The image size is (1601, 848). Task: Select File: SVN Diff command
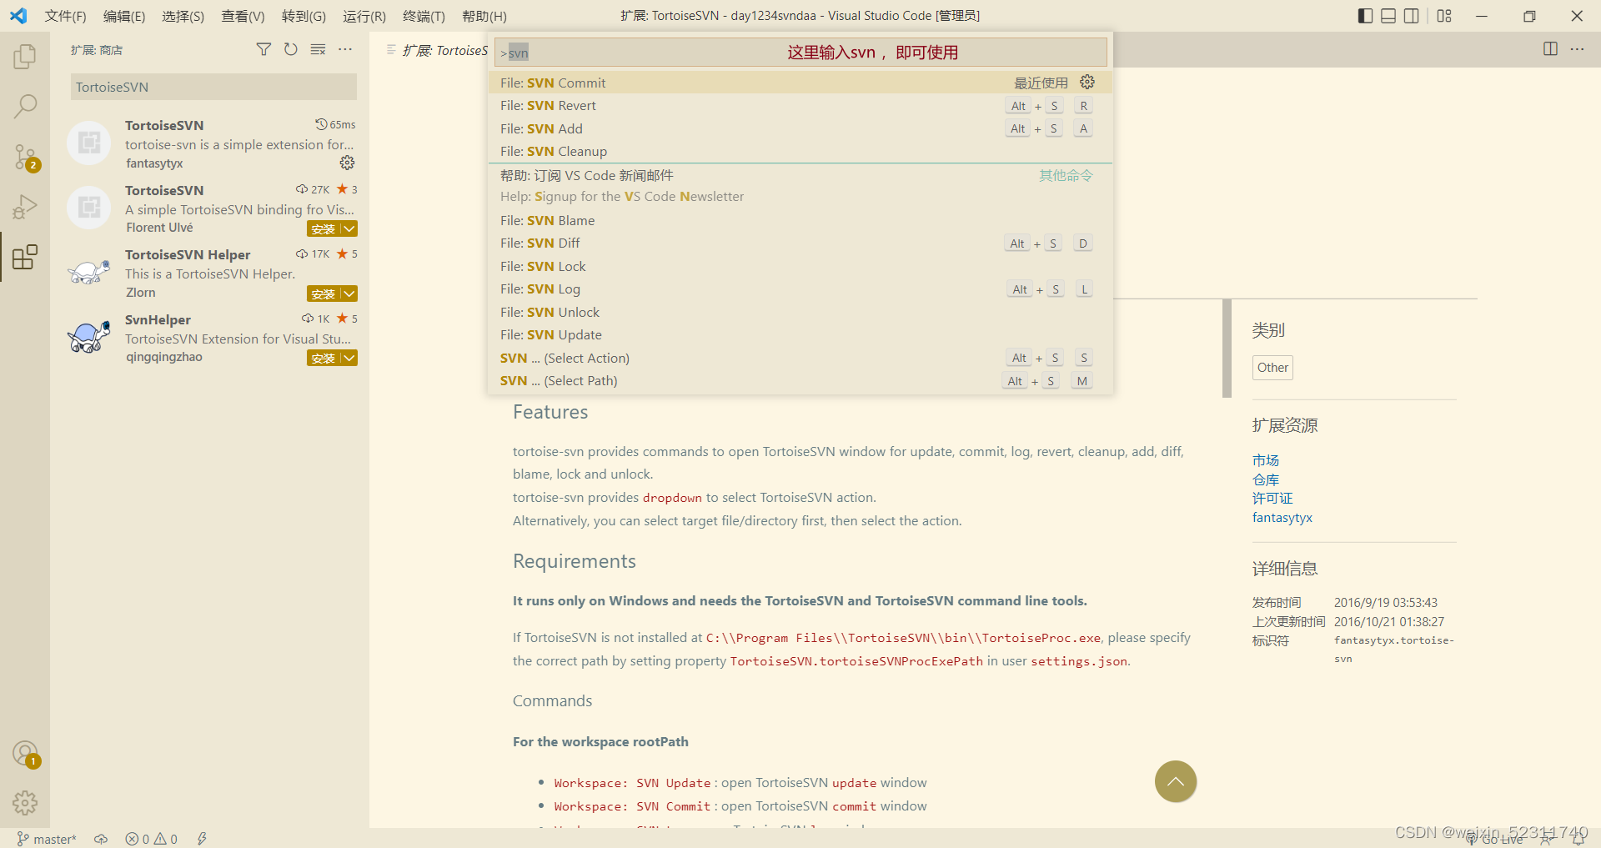click(x=800, y=243)
